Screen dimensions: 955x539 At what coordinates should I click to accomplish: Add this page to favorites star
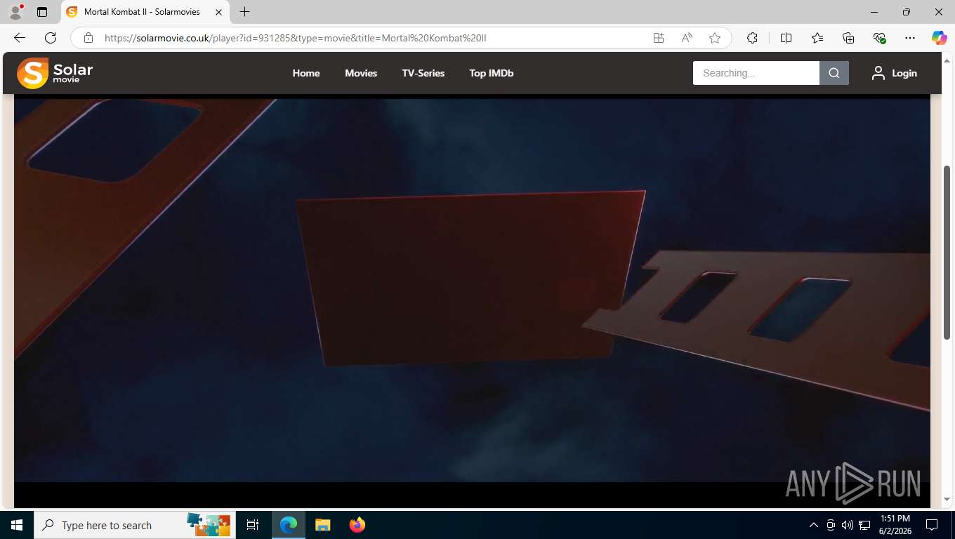coord(715,38)
